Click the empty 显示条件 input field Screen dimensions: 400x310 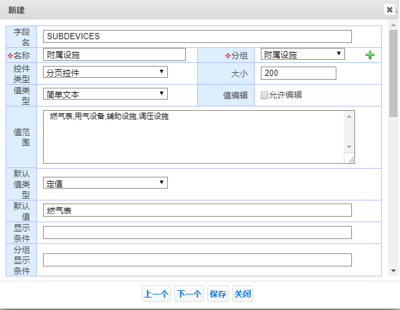pos(197,232)
